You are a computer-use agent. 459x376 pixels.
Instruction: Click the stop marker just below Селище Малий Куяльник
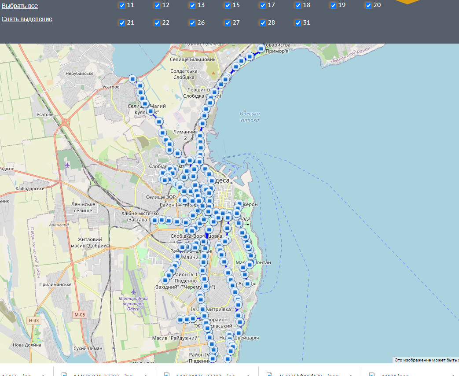click(151, 112)
